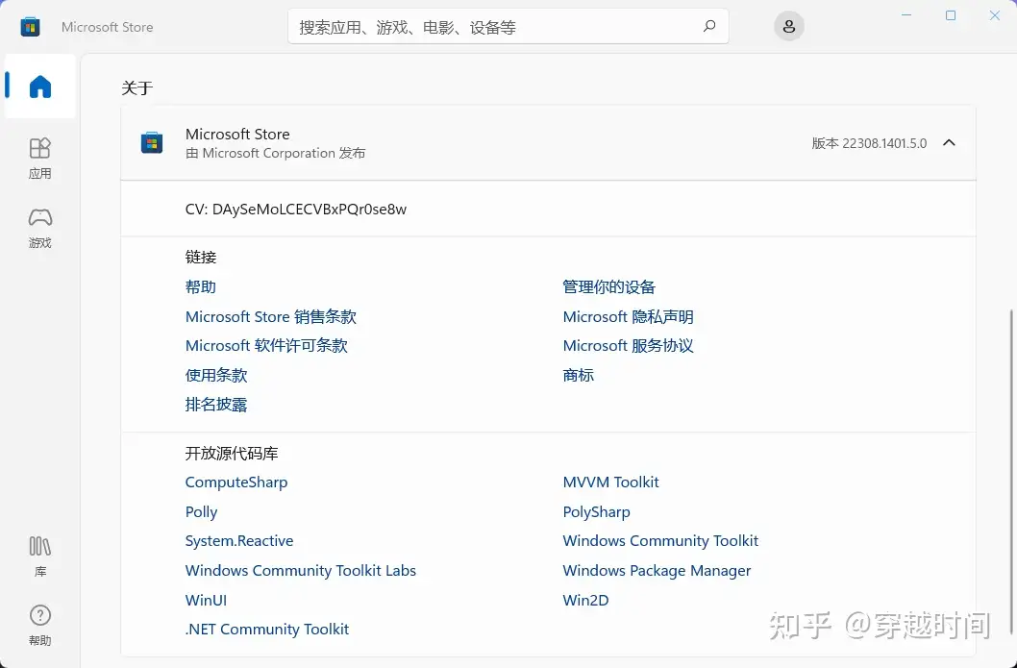This screenshot has width=1017, height=668.
Task: Open Windows Community Toolkit Labs link
Action: point(300,571)
